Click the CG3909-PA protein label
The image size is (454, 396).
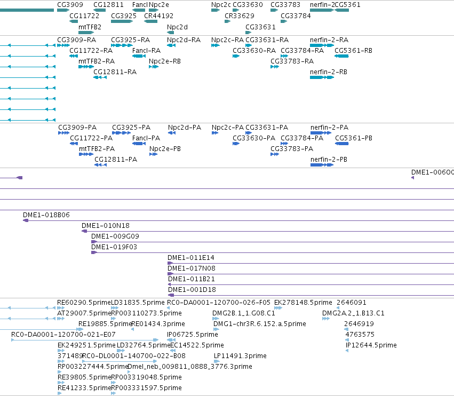click(x=77, y=128)
